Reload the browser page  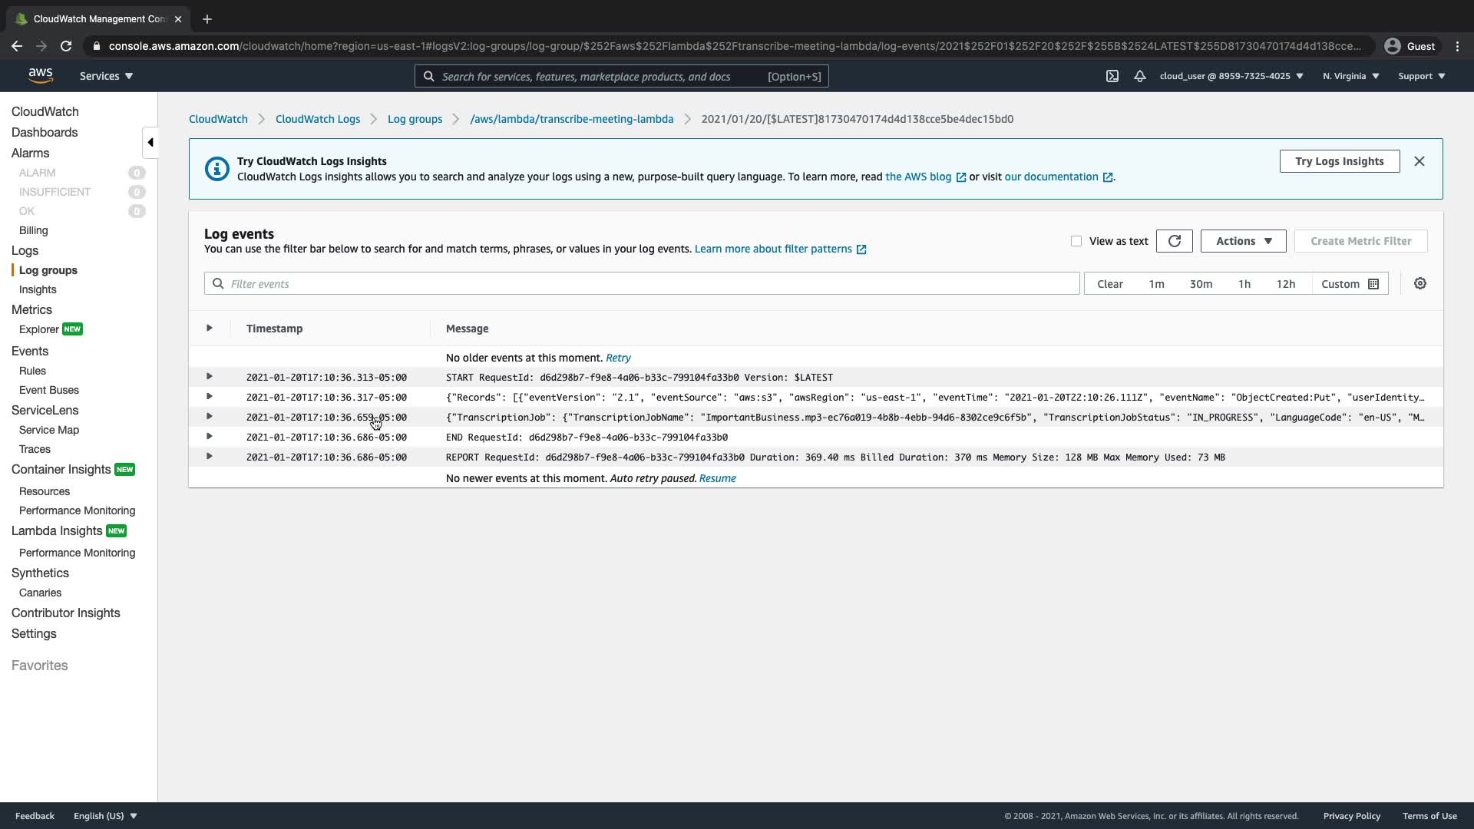click(66, 46)
